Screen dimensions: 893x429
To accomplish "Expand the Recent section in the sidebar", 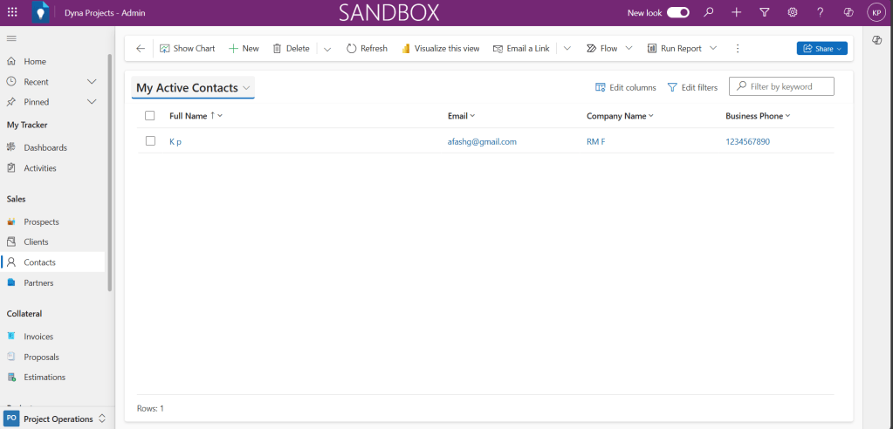I will 92,82.
